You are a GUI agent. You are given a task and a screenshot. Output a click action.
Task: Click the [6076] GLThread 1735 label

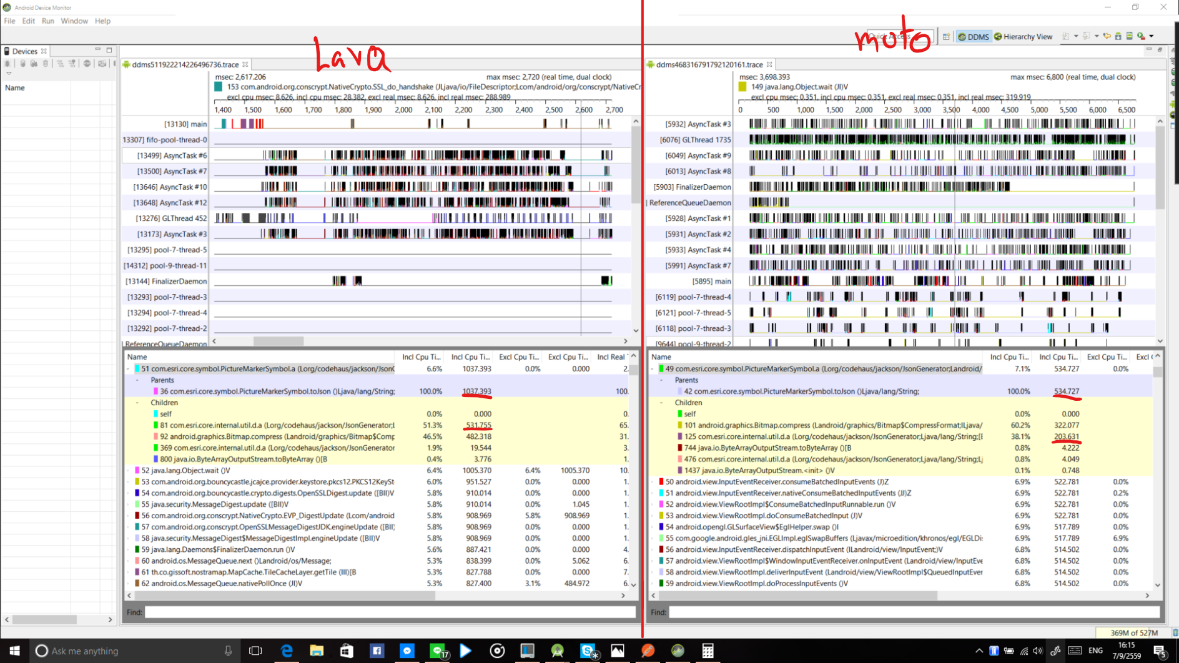[695, 140]
